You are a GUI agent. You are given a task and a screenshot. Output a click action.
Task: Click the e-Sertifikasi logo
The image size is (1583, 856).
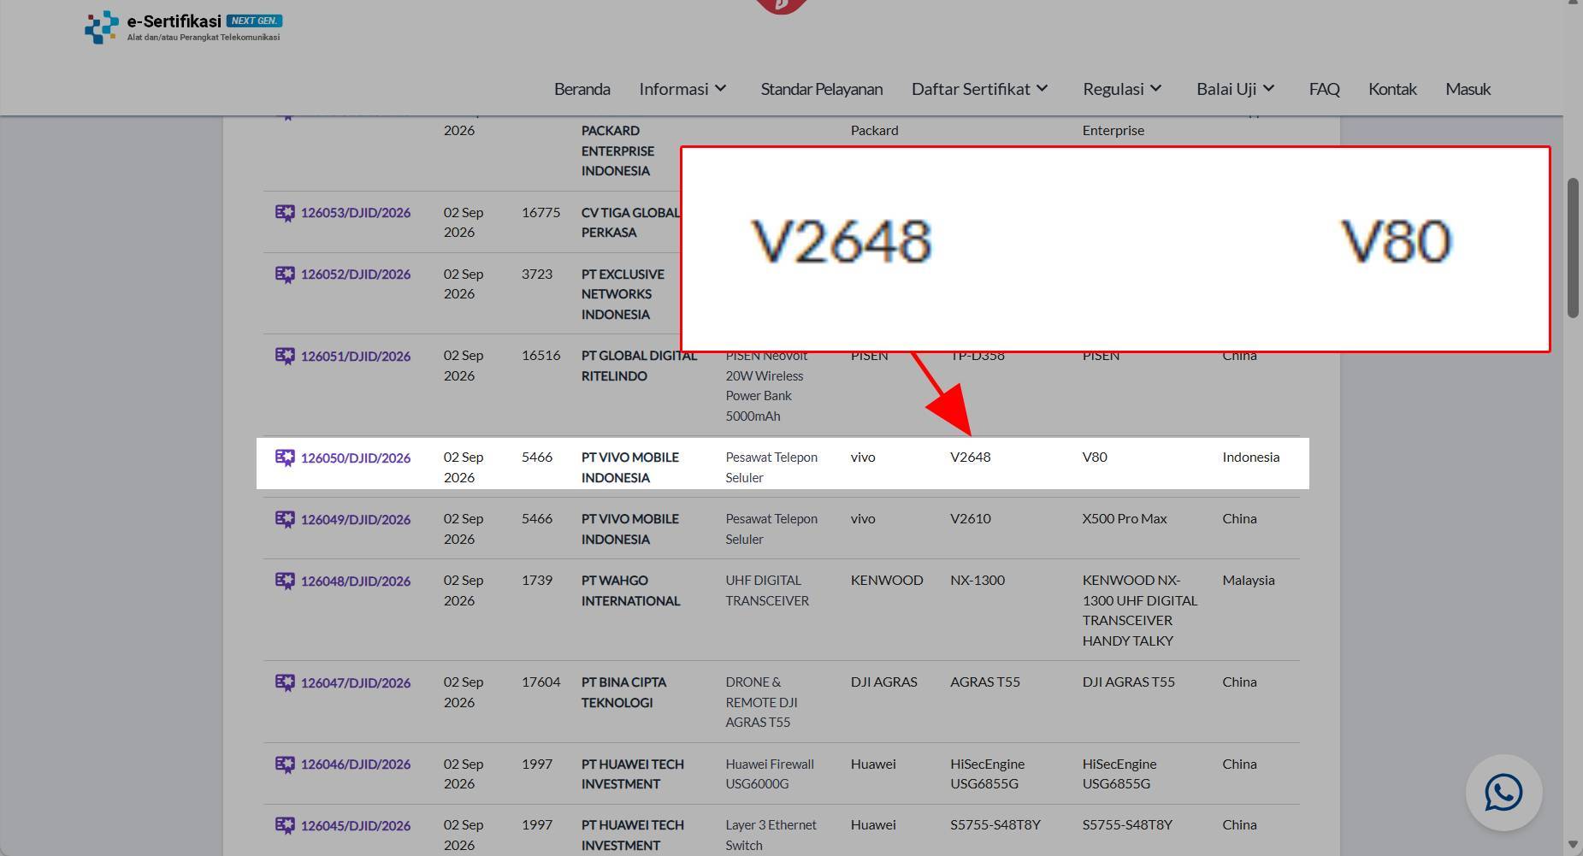(183, 27)
